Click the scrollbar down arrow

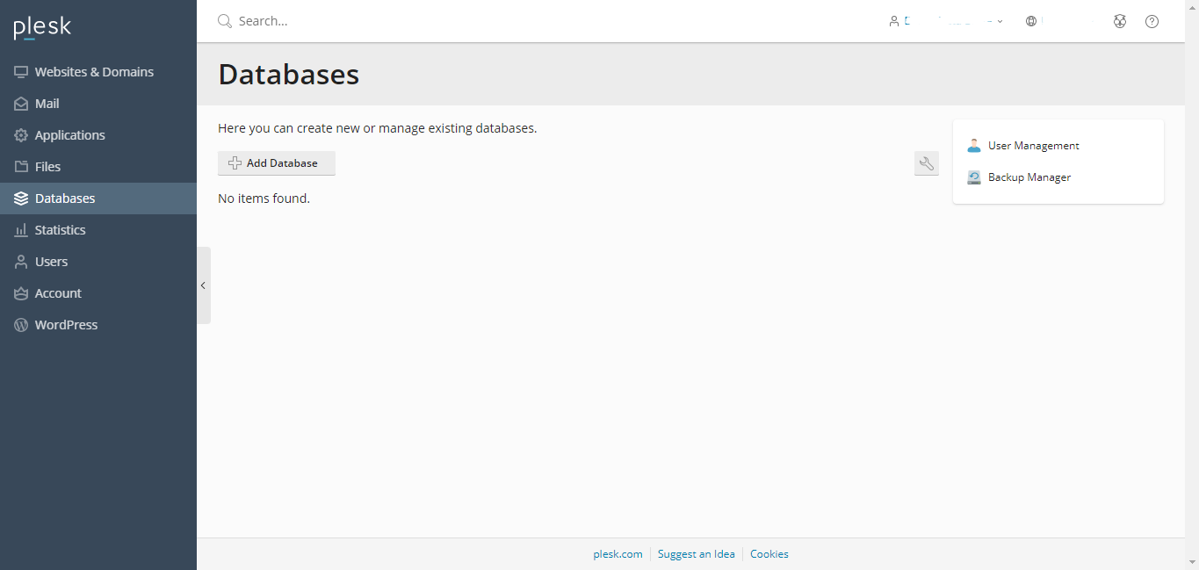coord(1192,562)
